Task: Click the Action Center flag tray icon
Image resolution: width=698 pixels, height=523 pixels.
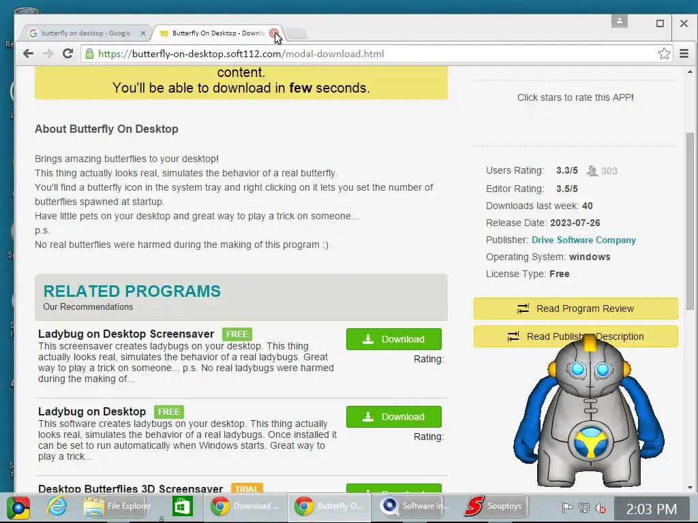Action: 567,508
